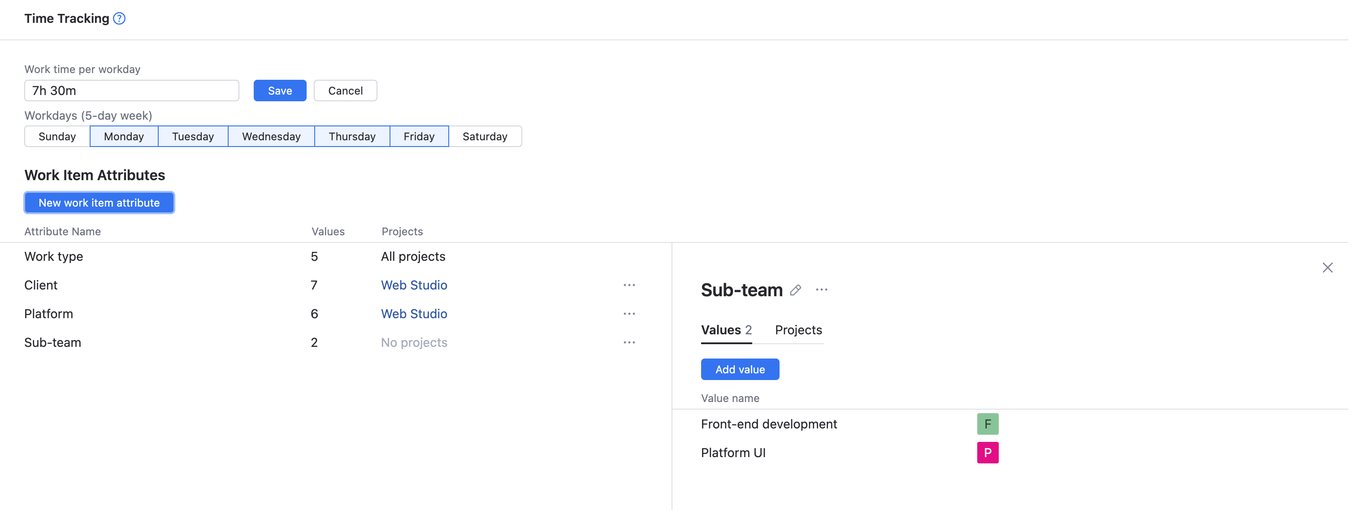Save the work time per workday setting
The image size is (1352, 510).
280,90
